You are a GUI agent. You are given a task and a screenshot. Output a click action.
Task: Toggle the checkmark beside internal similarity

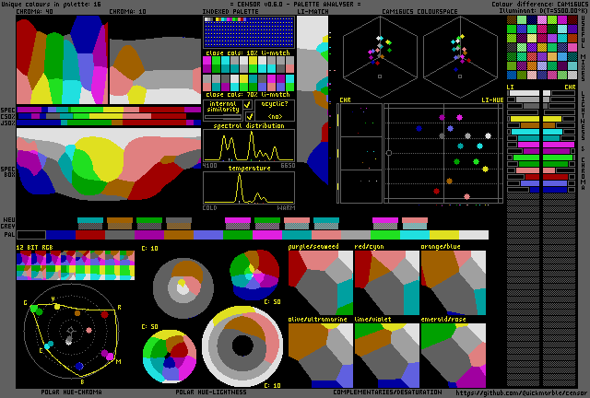[248, 105]
